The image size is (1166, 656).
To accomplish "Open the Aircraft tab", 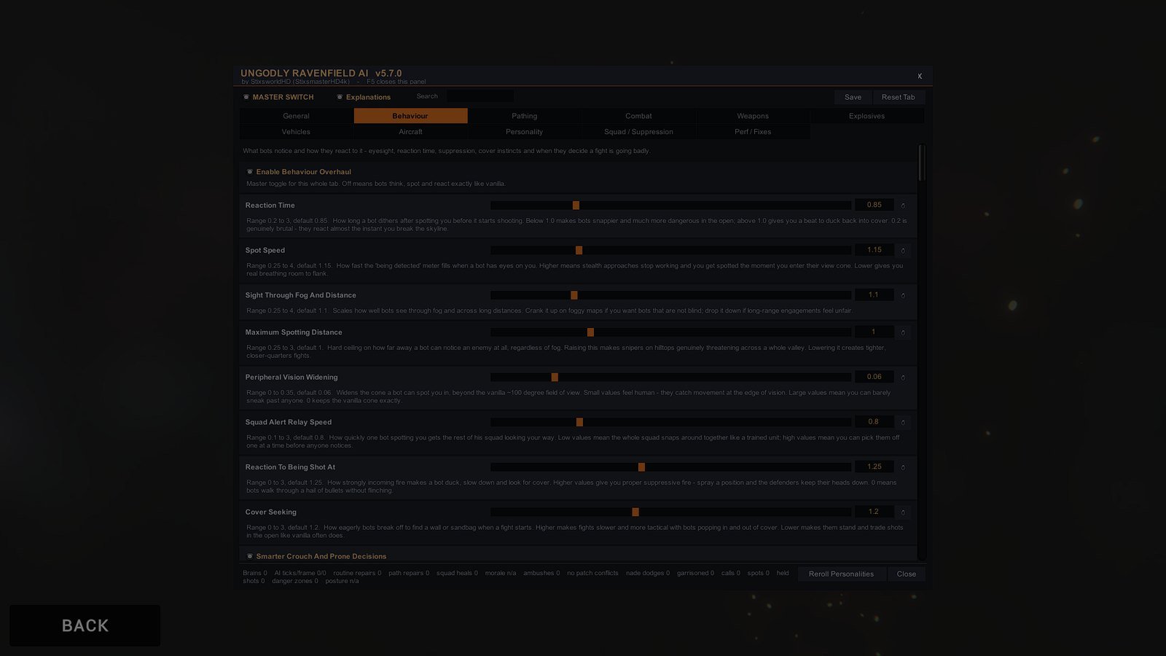I will click(410, 132).
